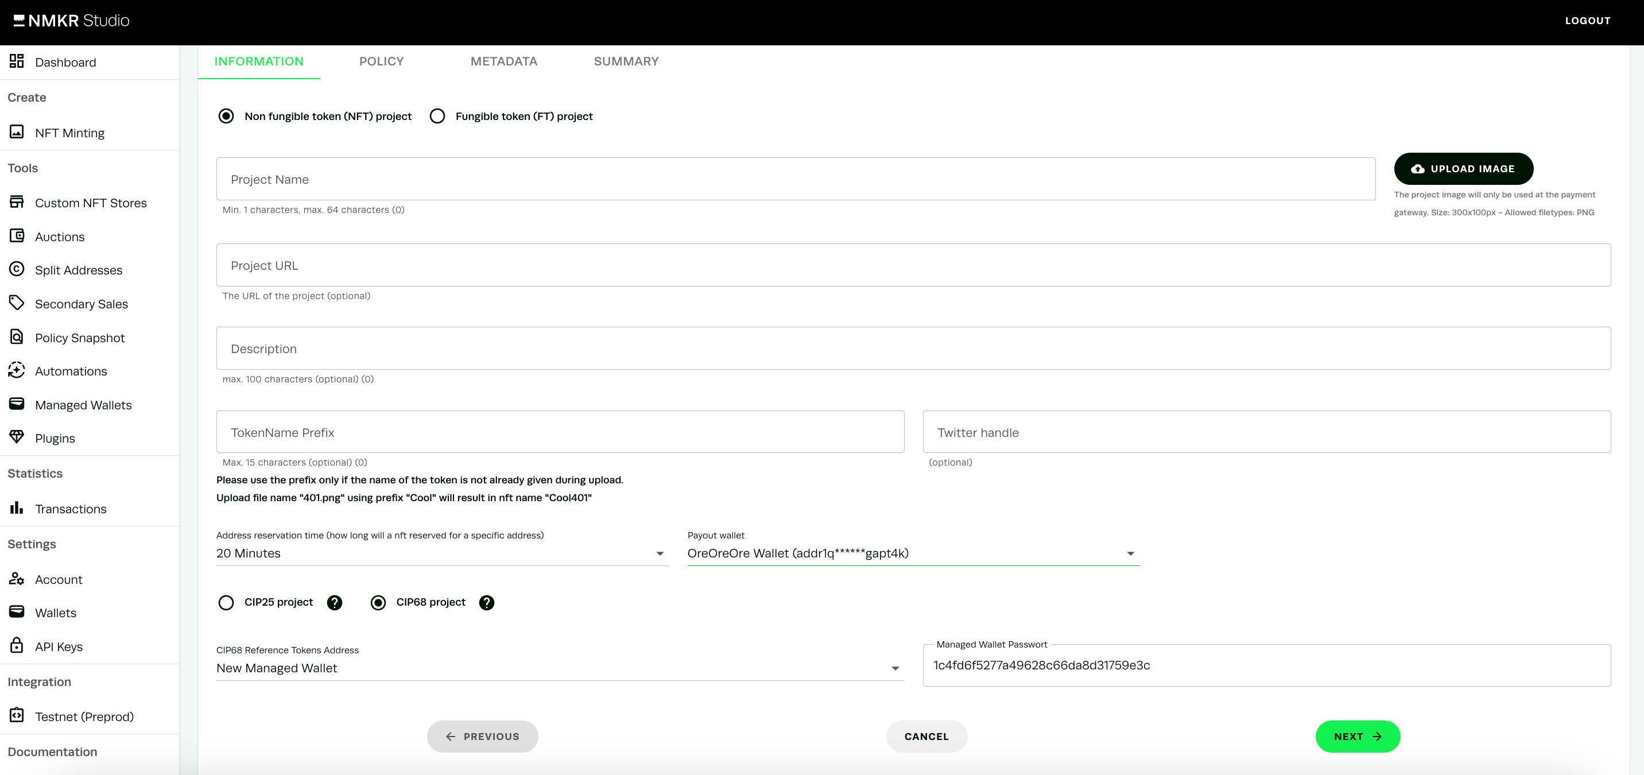Select the CIP25 project radio button
Image resolution: width=1644 pixels, height=775 pixels.
tap(226, 603)
